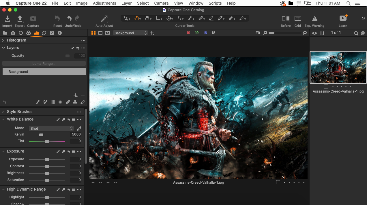Viewport: 367px width, 205px height.
Task: Select the Keystone cursor tool
Action: coord(179,18)
